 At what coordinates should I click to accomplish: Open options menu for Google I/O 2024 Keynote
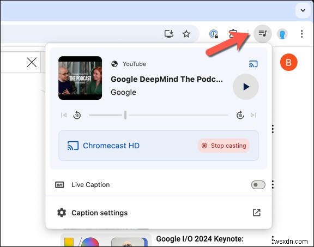coord(273,240)
